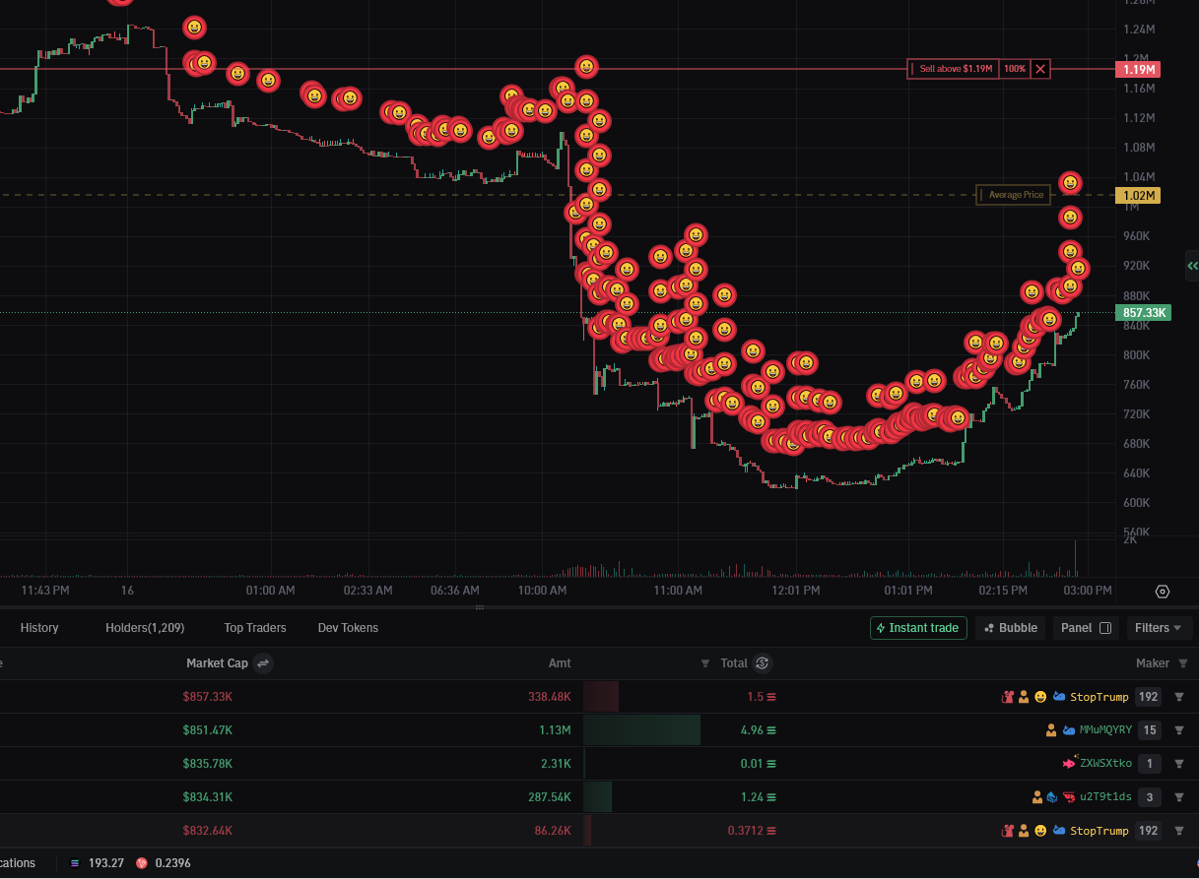Screen dimensions: 1199x879
Task: Filter trades by maker MMuMQYRY funnel
Action: click(1179, 730)
